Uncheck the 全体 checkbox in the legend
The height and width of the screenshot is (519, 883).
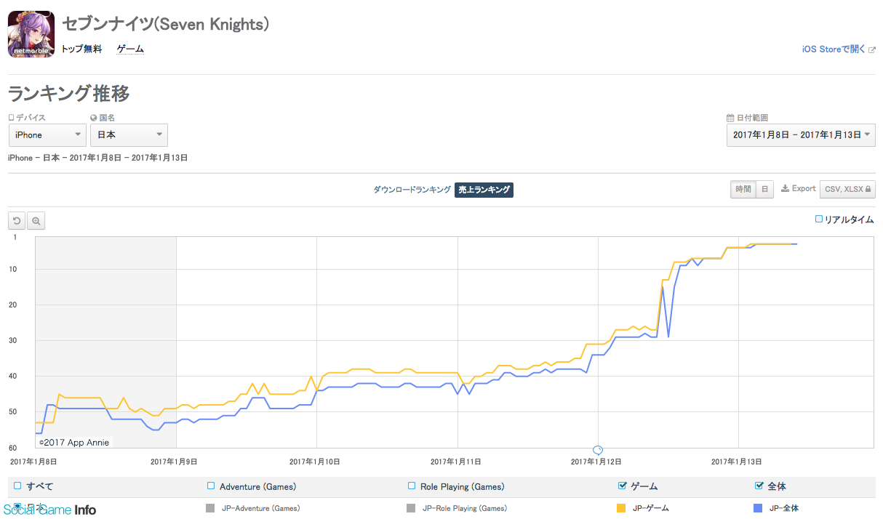pos(759,486)
